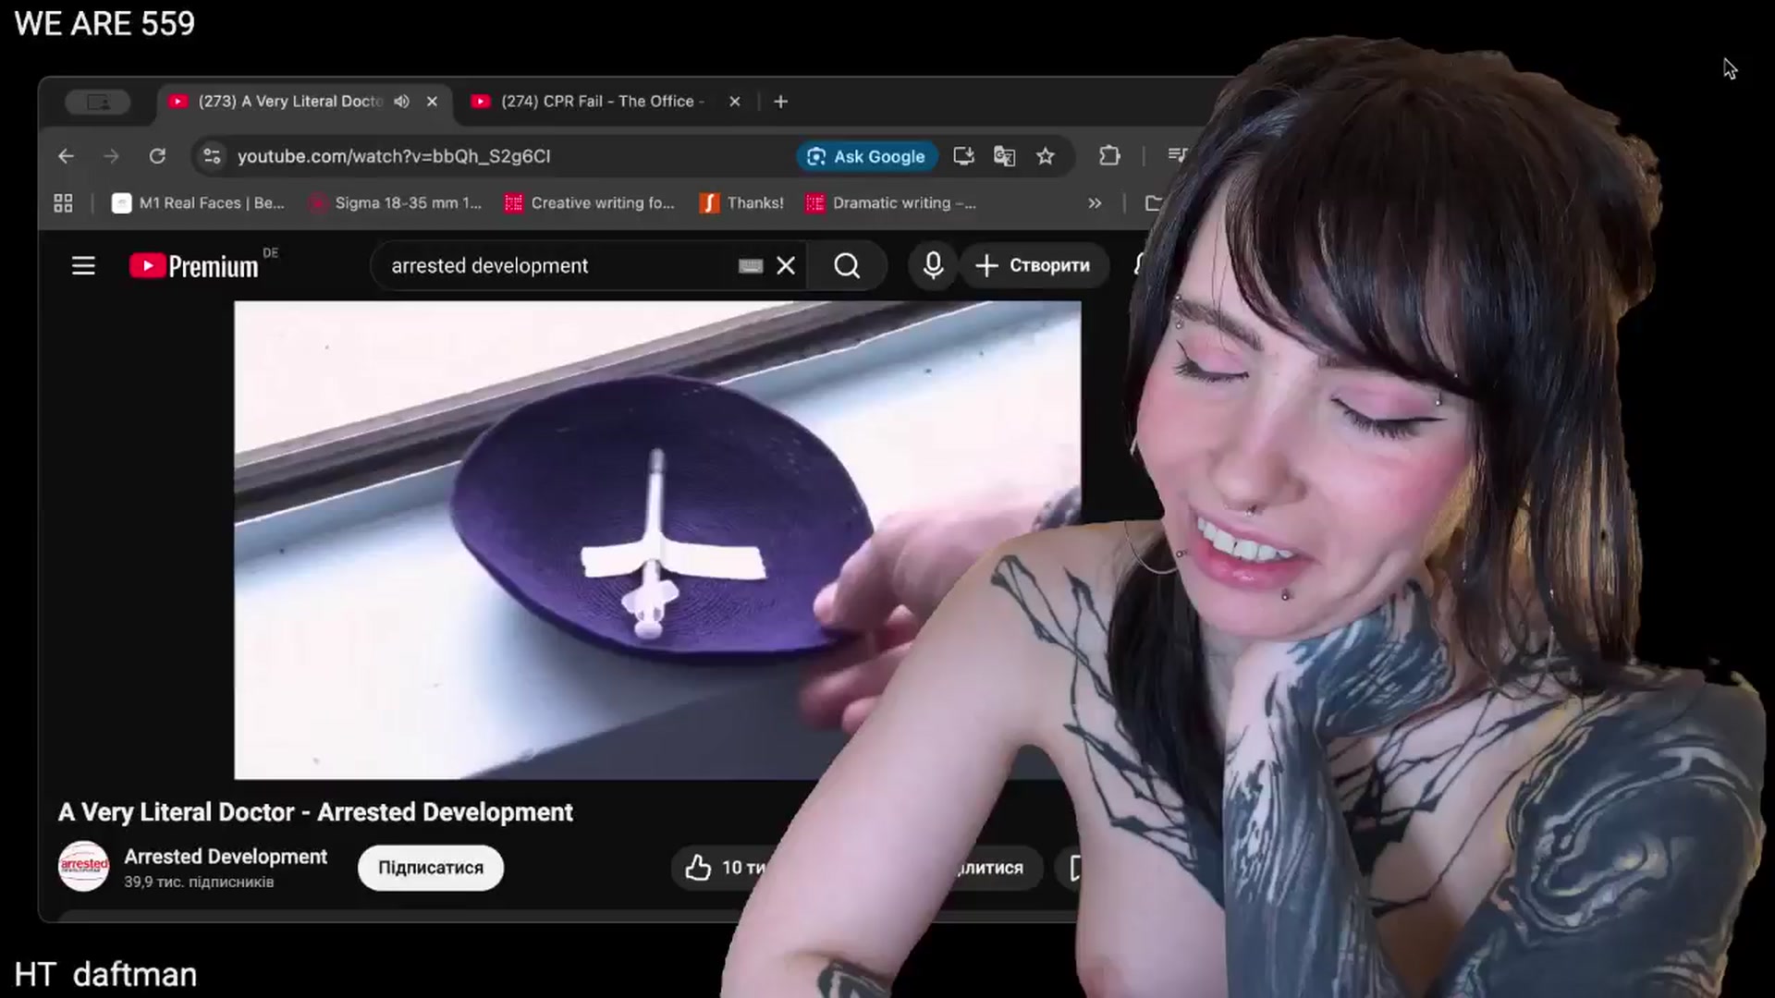This screenshot has height=998, width=1775.
Task: Go to YouTube Premium home logo
Action: point(194,266)
